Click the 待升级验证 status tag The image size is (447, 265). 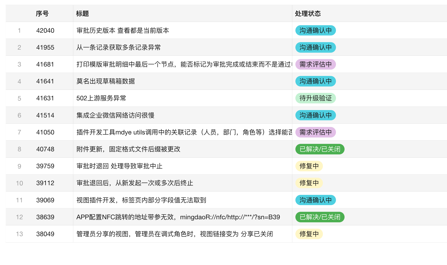[x=316, y=98]
